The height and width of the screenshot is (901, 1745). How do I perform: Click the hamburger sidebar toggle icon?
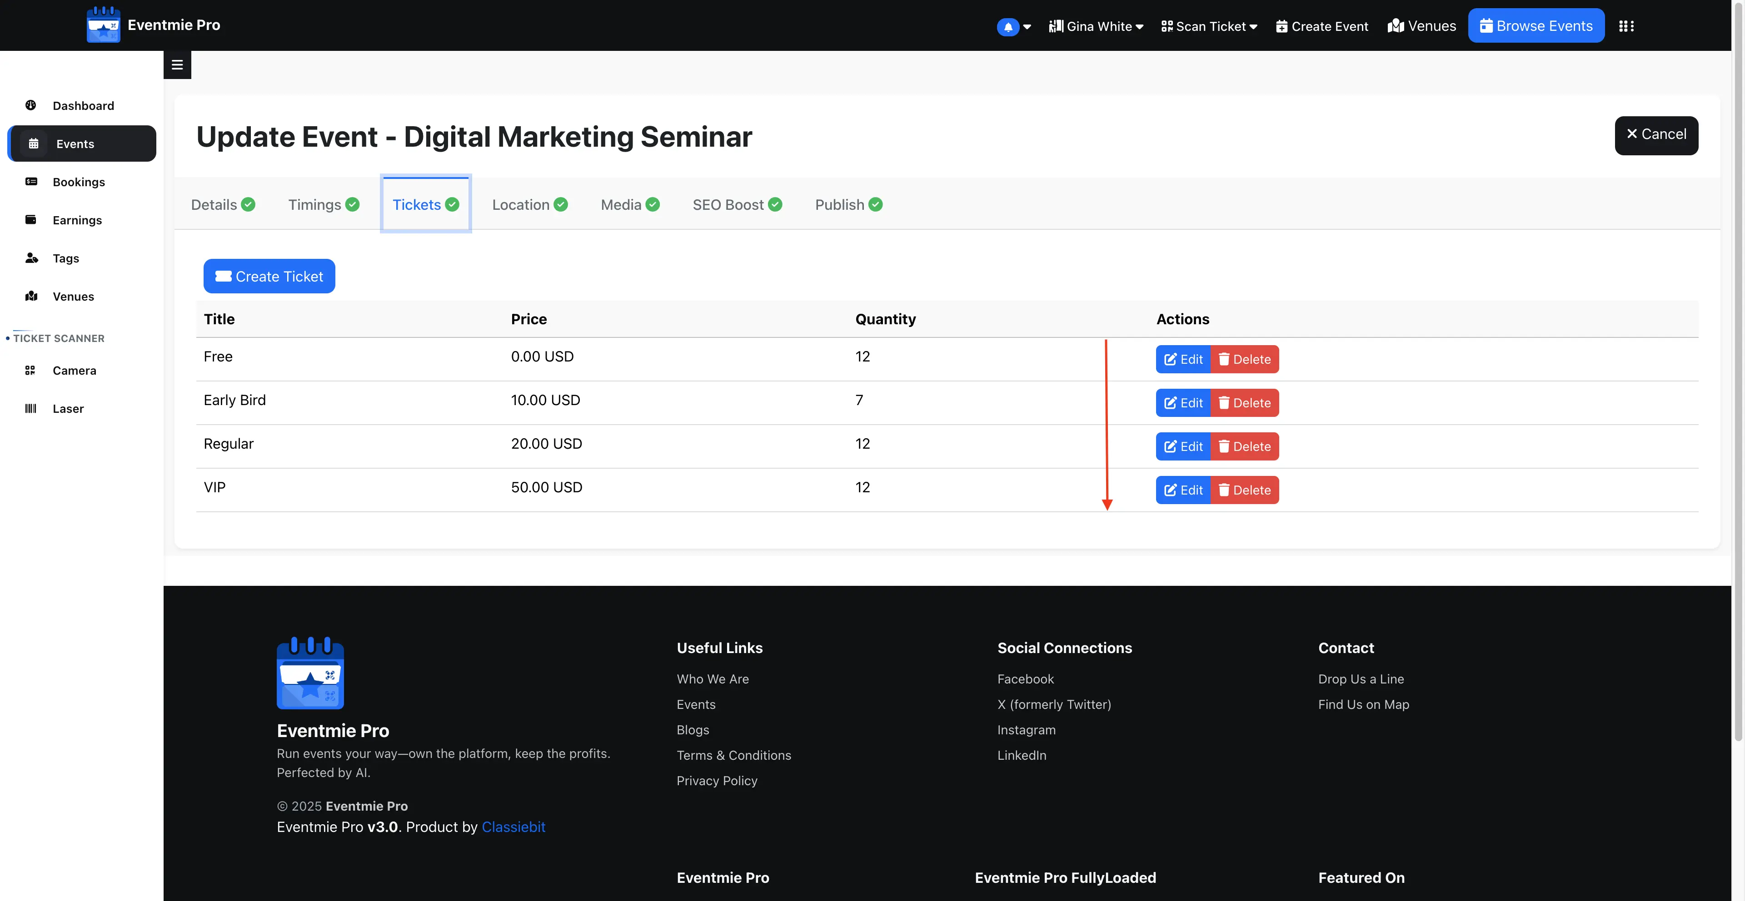coord(177,65)
